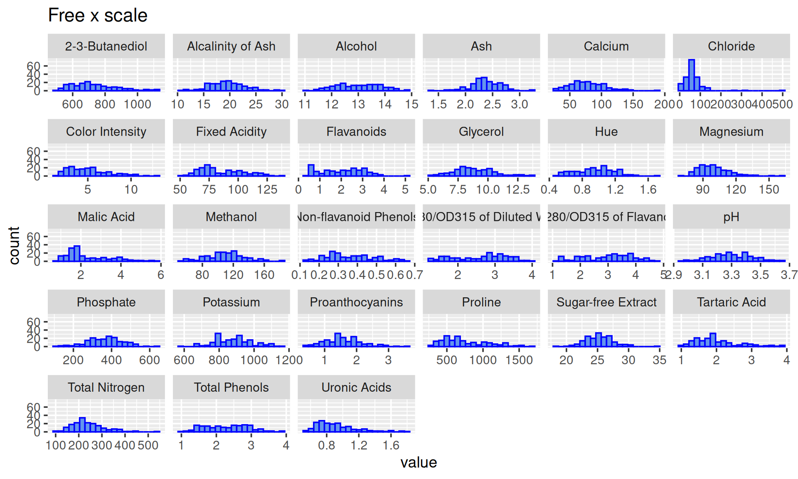Select the Uronic Acids facet header
Screen dimensions: 798x479
coord(356,387)
